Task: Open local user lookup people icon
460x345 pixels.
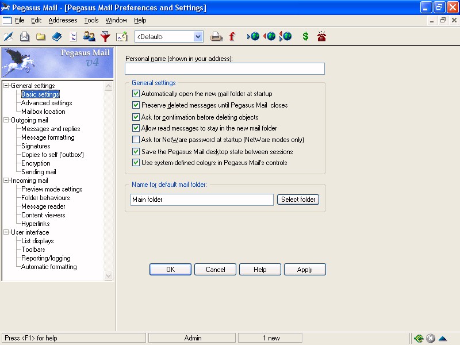Action: (89, 36)
